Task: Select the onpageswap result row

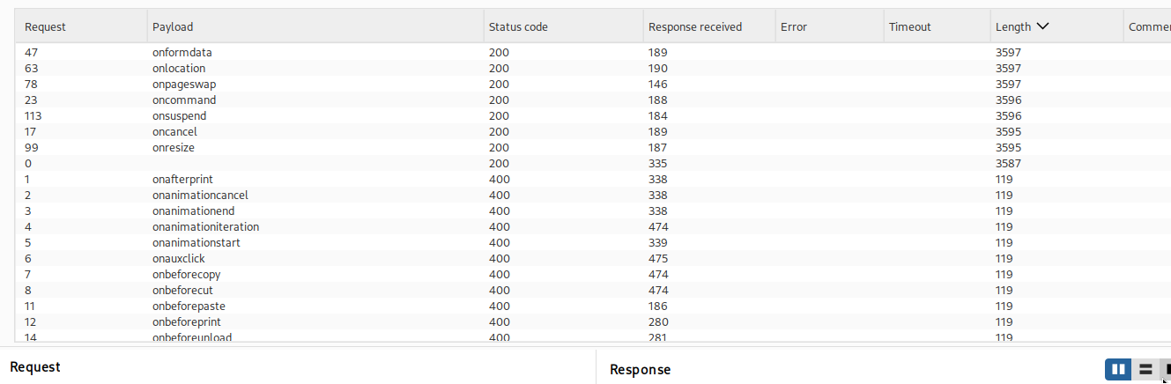Action: point(593,84)
